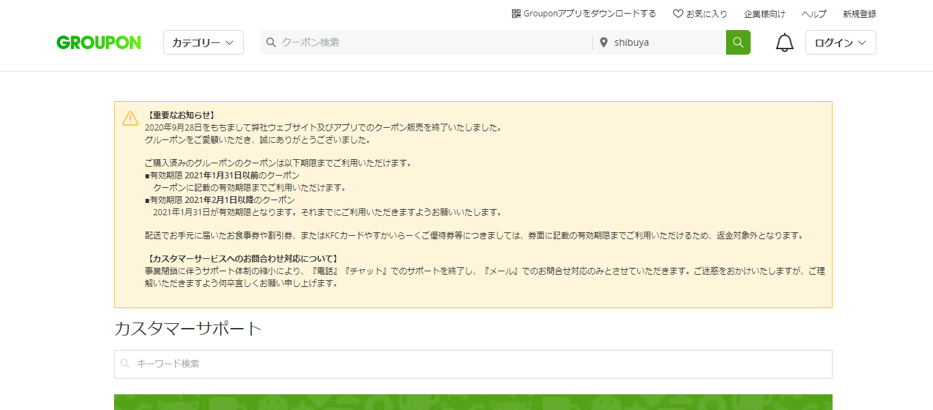The width and height of the screenshot is (933, 410).
Task: Open the カテゴリー dropdown
Action: click(204, 42)
